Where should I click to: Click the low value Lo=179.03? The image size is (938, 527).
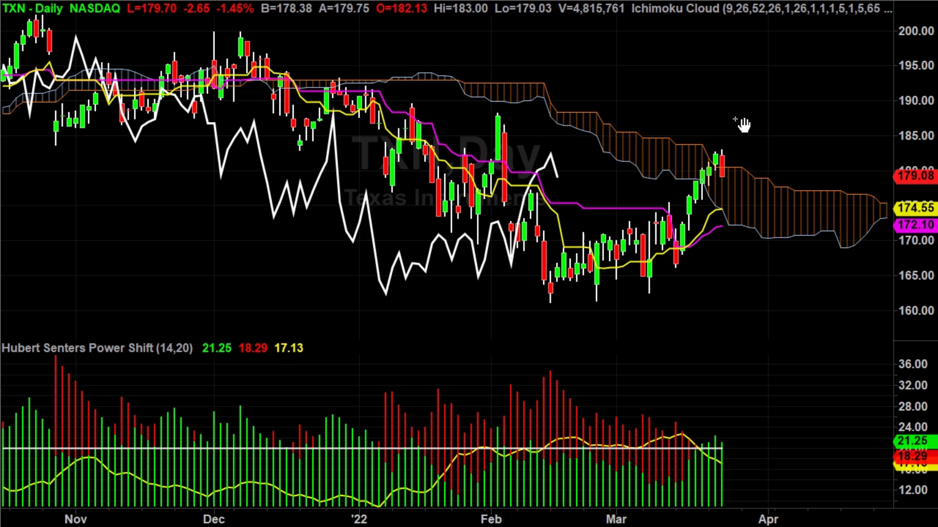point(523,8)
